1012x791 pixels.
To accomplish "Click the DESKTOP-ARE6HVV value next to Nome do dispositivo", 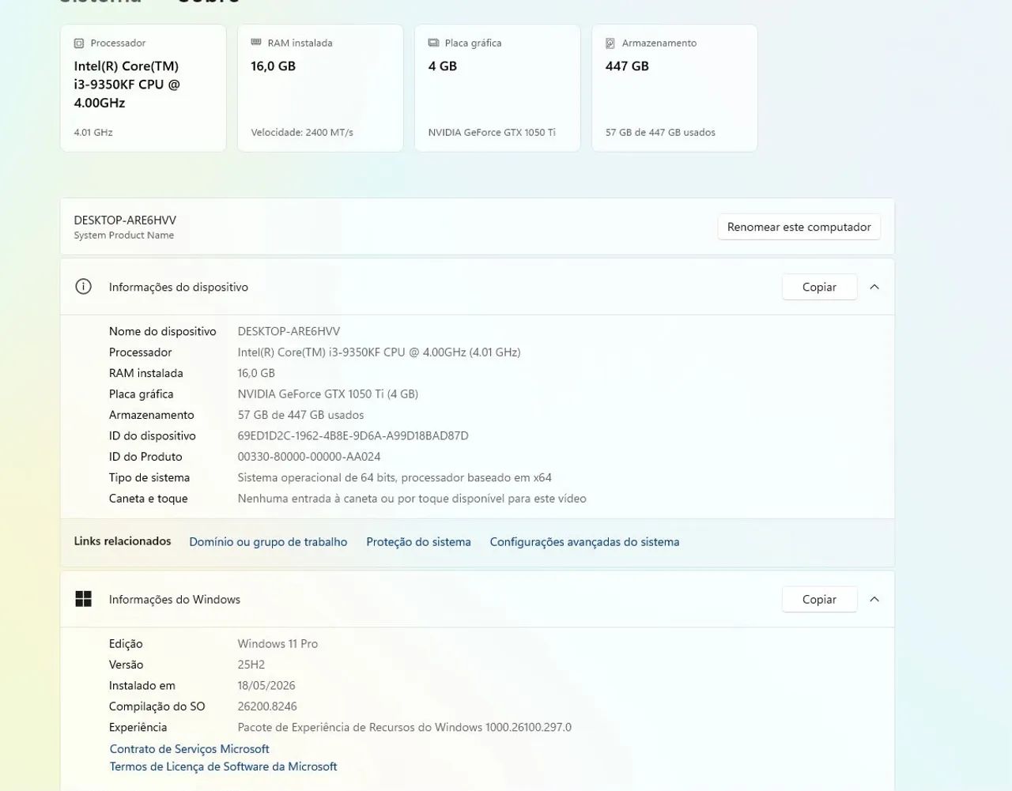I will tap(289, 332).
